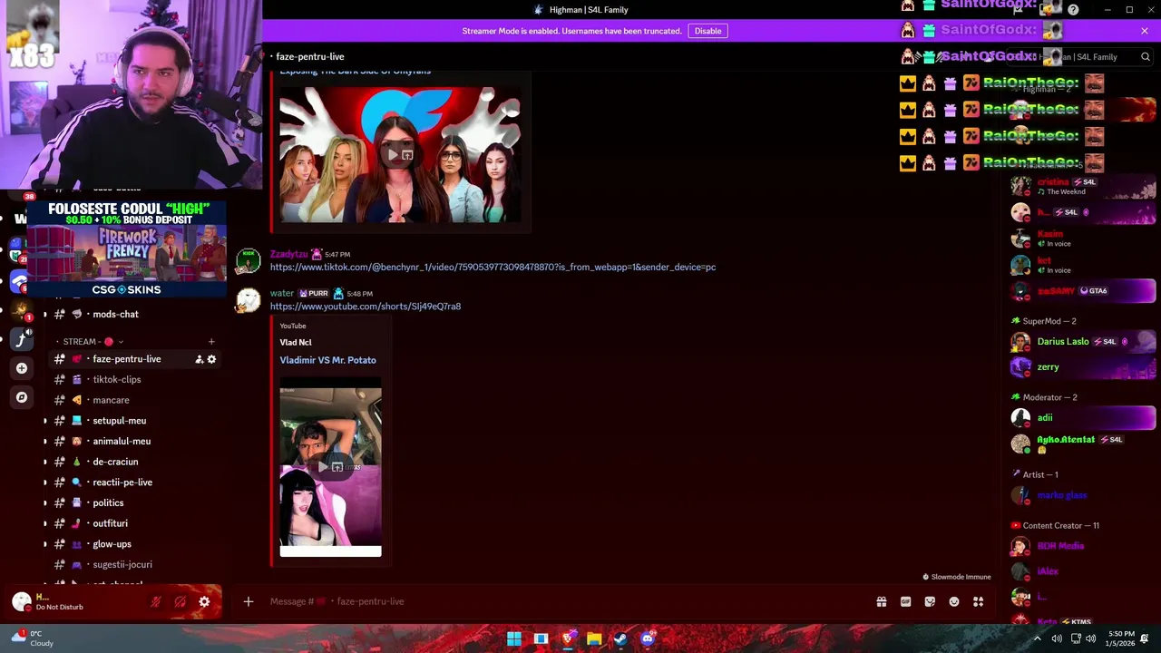
Task: Toggle microphone mute in user panel
Action: coord(156,601)
